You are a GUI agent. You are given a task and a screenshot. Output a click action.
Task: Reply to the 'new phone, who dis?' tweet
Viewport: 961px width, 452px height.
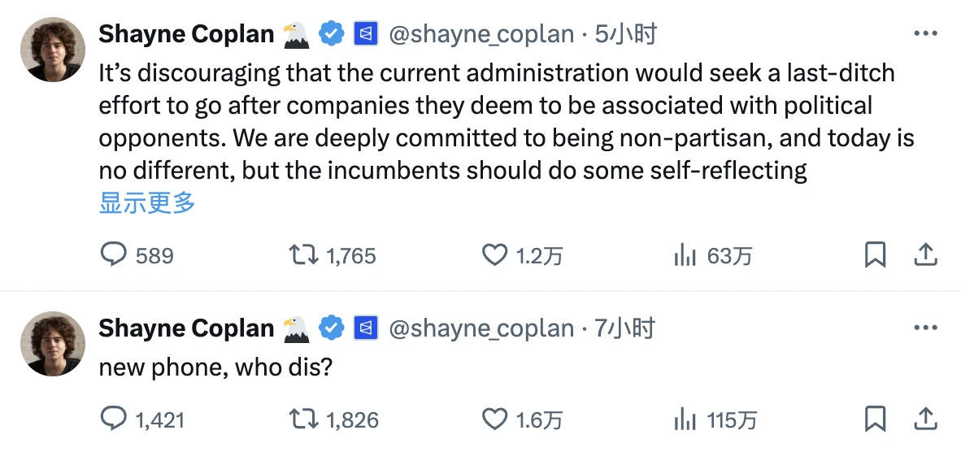pos(113,419)
